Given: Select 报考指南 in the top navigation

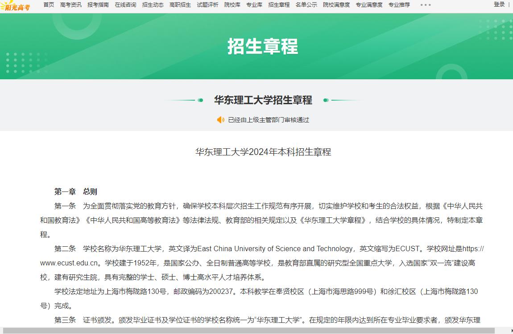Looking at the screenshot, I should click(x=98, y=5).
